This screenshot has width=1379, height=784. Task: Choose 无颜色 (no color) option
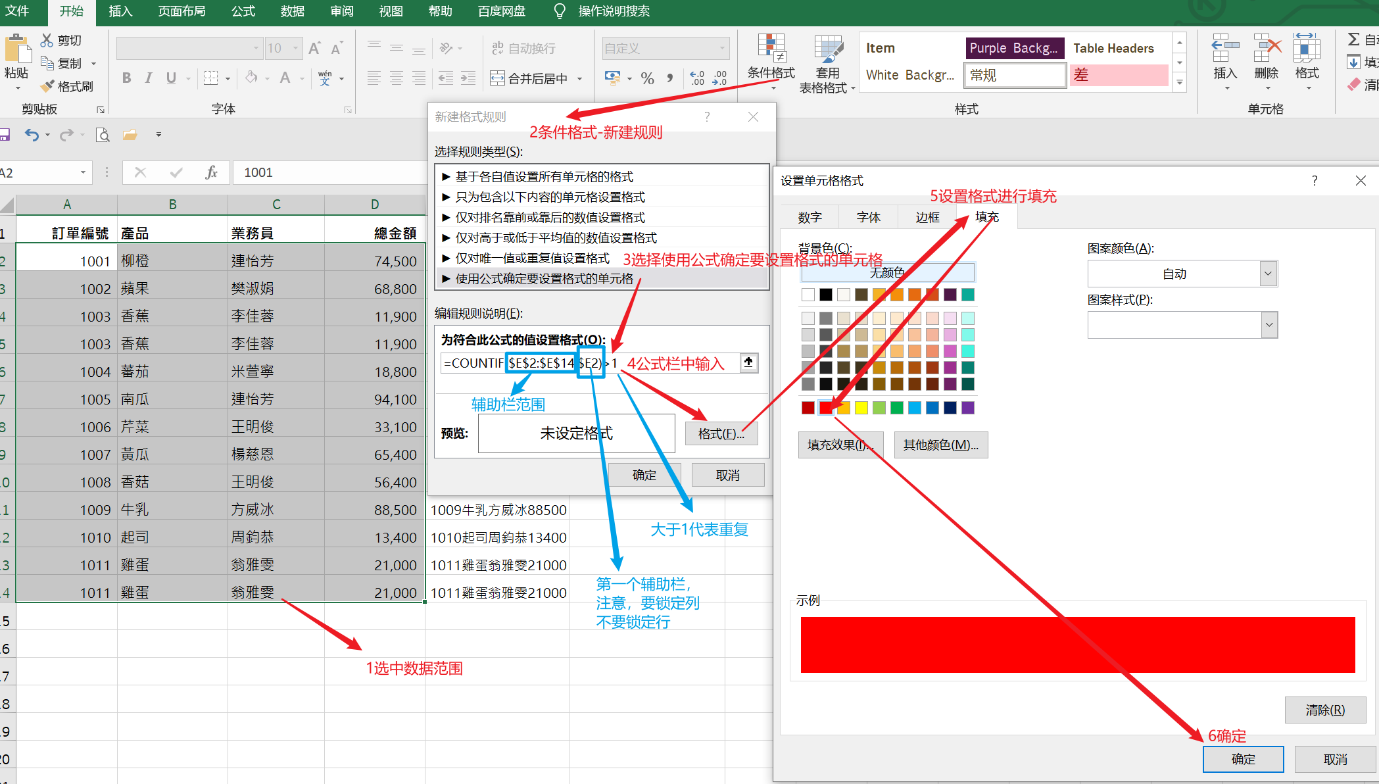click(887, 272)
